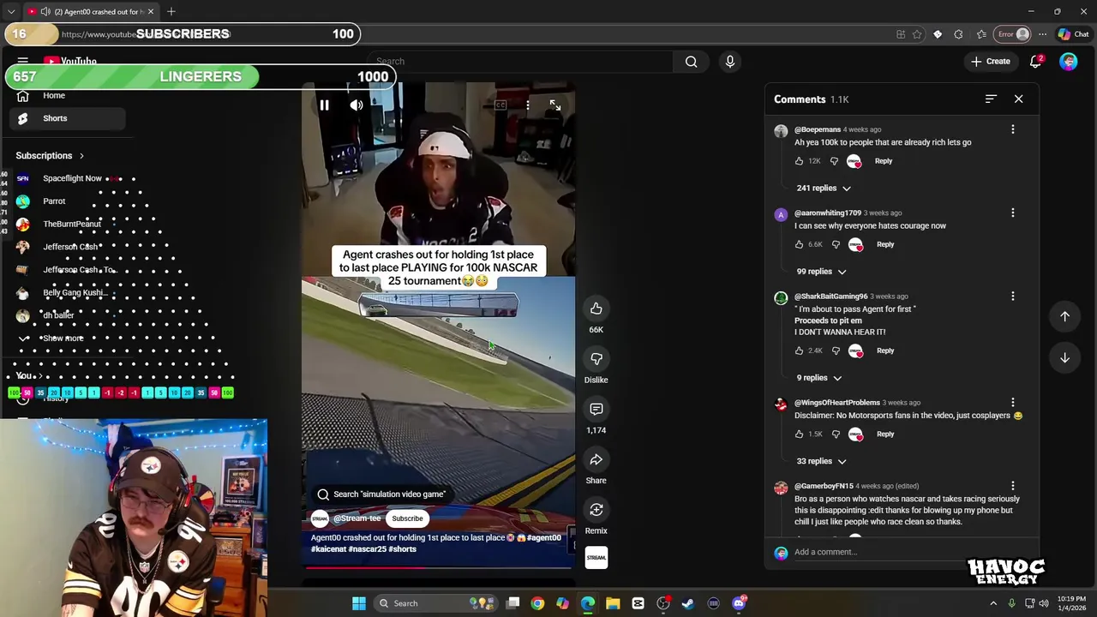Reply to the @Boepemans comment
1097x617 pixels.
coord(884,161)
